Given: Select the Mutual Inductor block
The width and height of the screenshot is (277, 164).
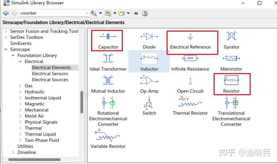Looking at the screenshot, I should [x=108, y=84].
